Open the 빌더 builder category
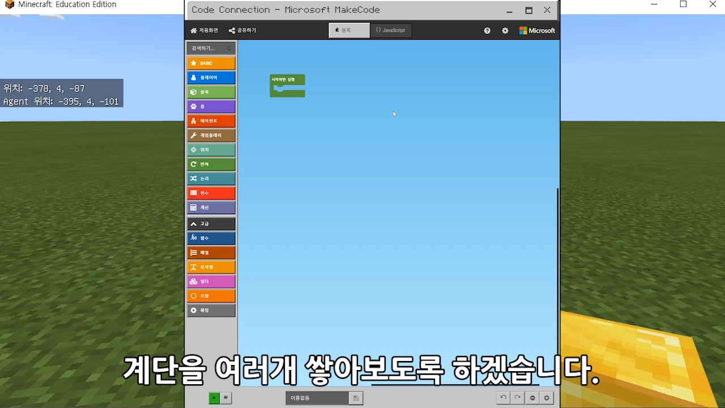Viewport: 725px width, 408px height. [x=211, y=282]
